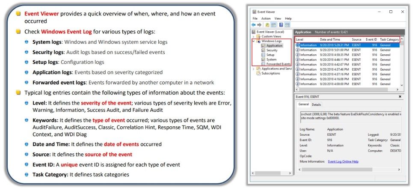415x188 pixels.
Task: Click the info icon of the 4:46:11 PM event
Action: [x=297, y=60]
